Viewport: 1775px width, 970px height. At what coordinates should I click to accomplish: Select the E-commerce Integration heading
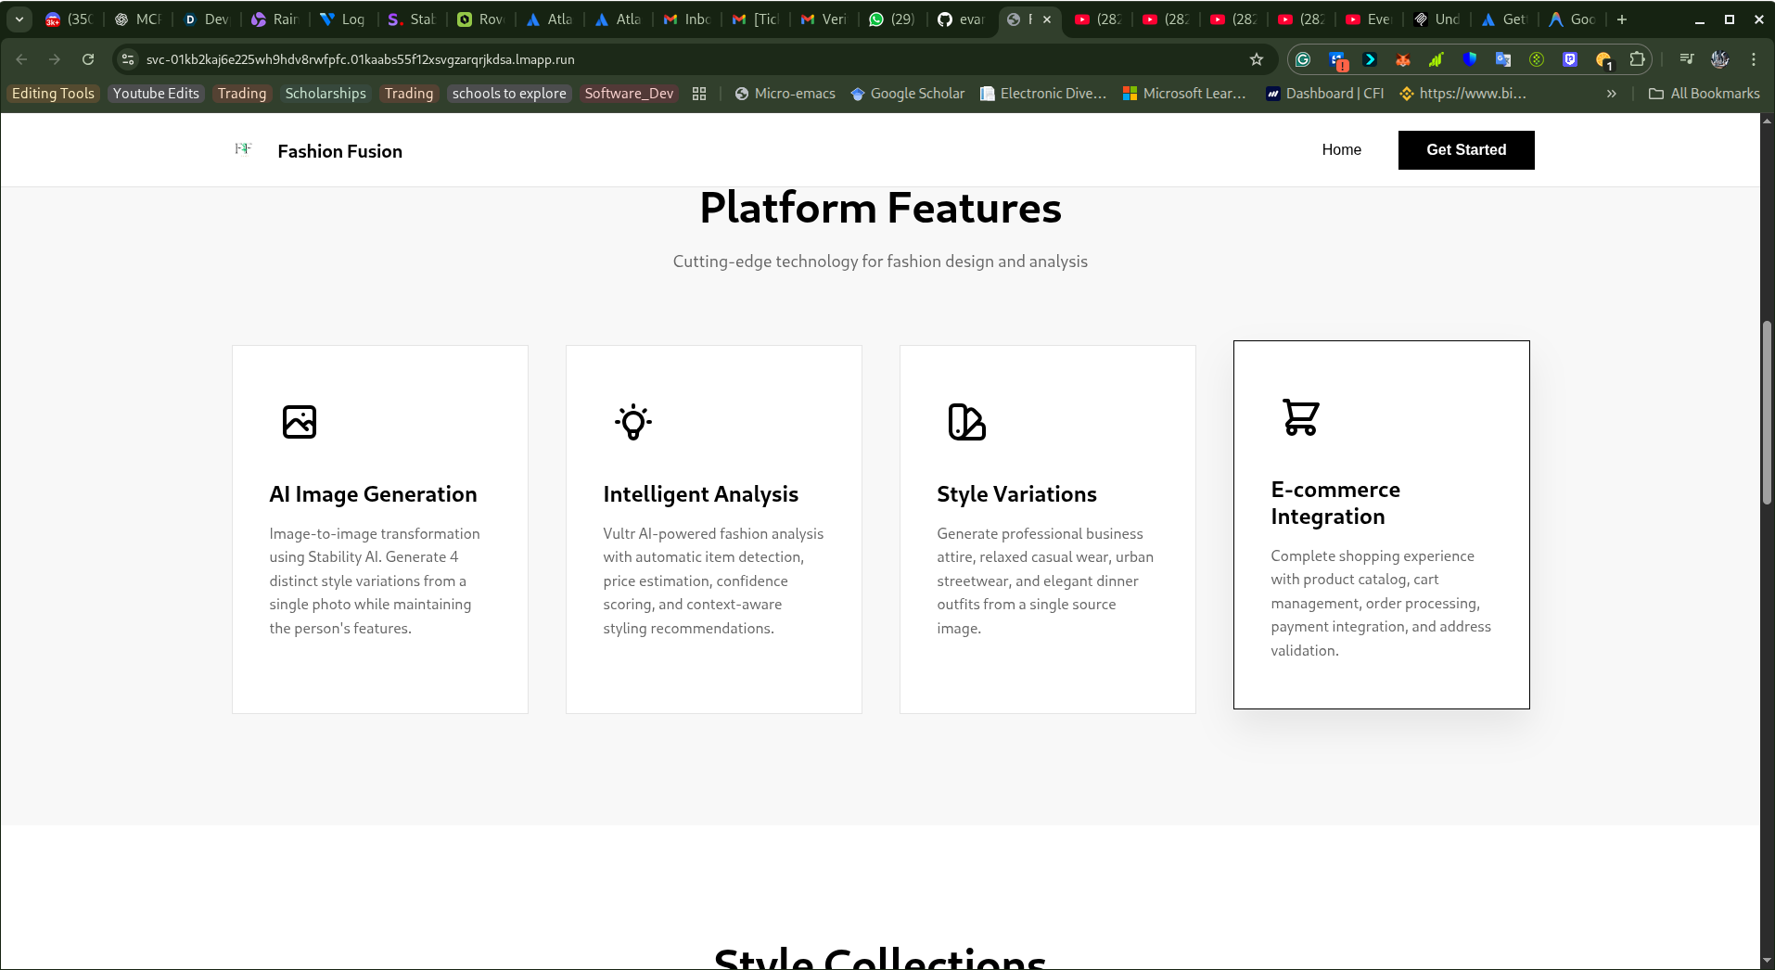(x=1335, y=503)
